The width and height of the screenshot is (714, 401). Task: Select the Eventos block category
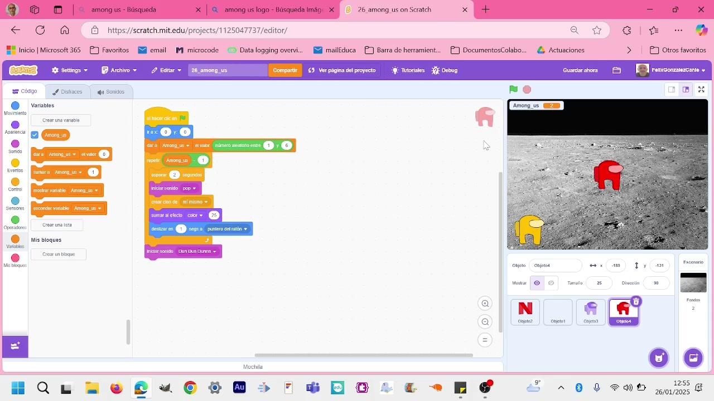point(15,166)
